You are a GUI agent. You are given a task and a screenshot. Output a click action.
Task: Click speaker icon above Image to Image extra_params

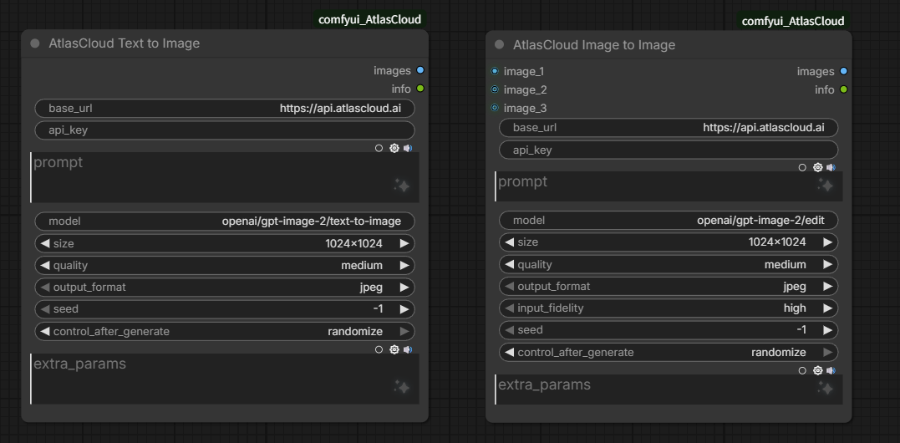(x=831, y=370)
